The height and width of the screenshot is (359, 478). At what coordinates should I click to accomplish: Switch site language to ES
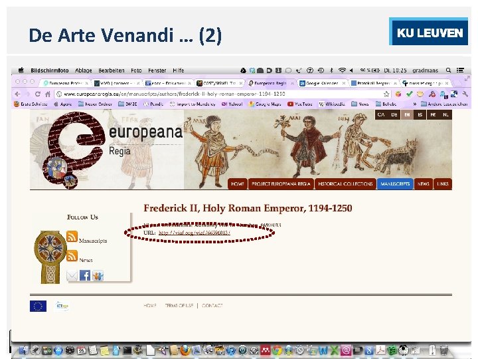[420, 115]
